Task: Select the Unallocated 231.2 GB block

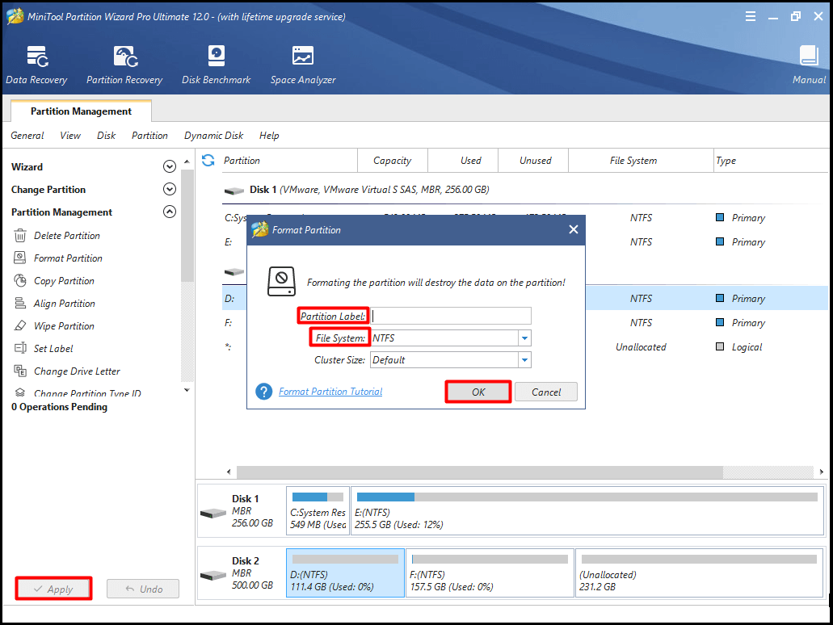Action: [x=699, y=573]
